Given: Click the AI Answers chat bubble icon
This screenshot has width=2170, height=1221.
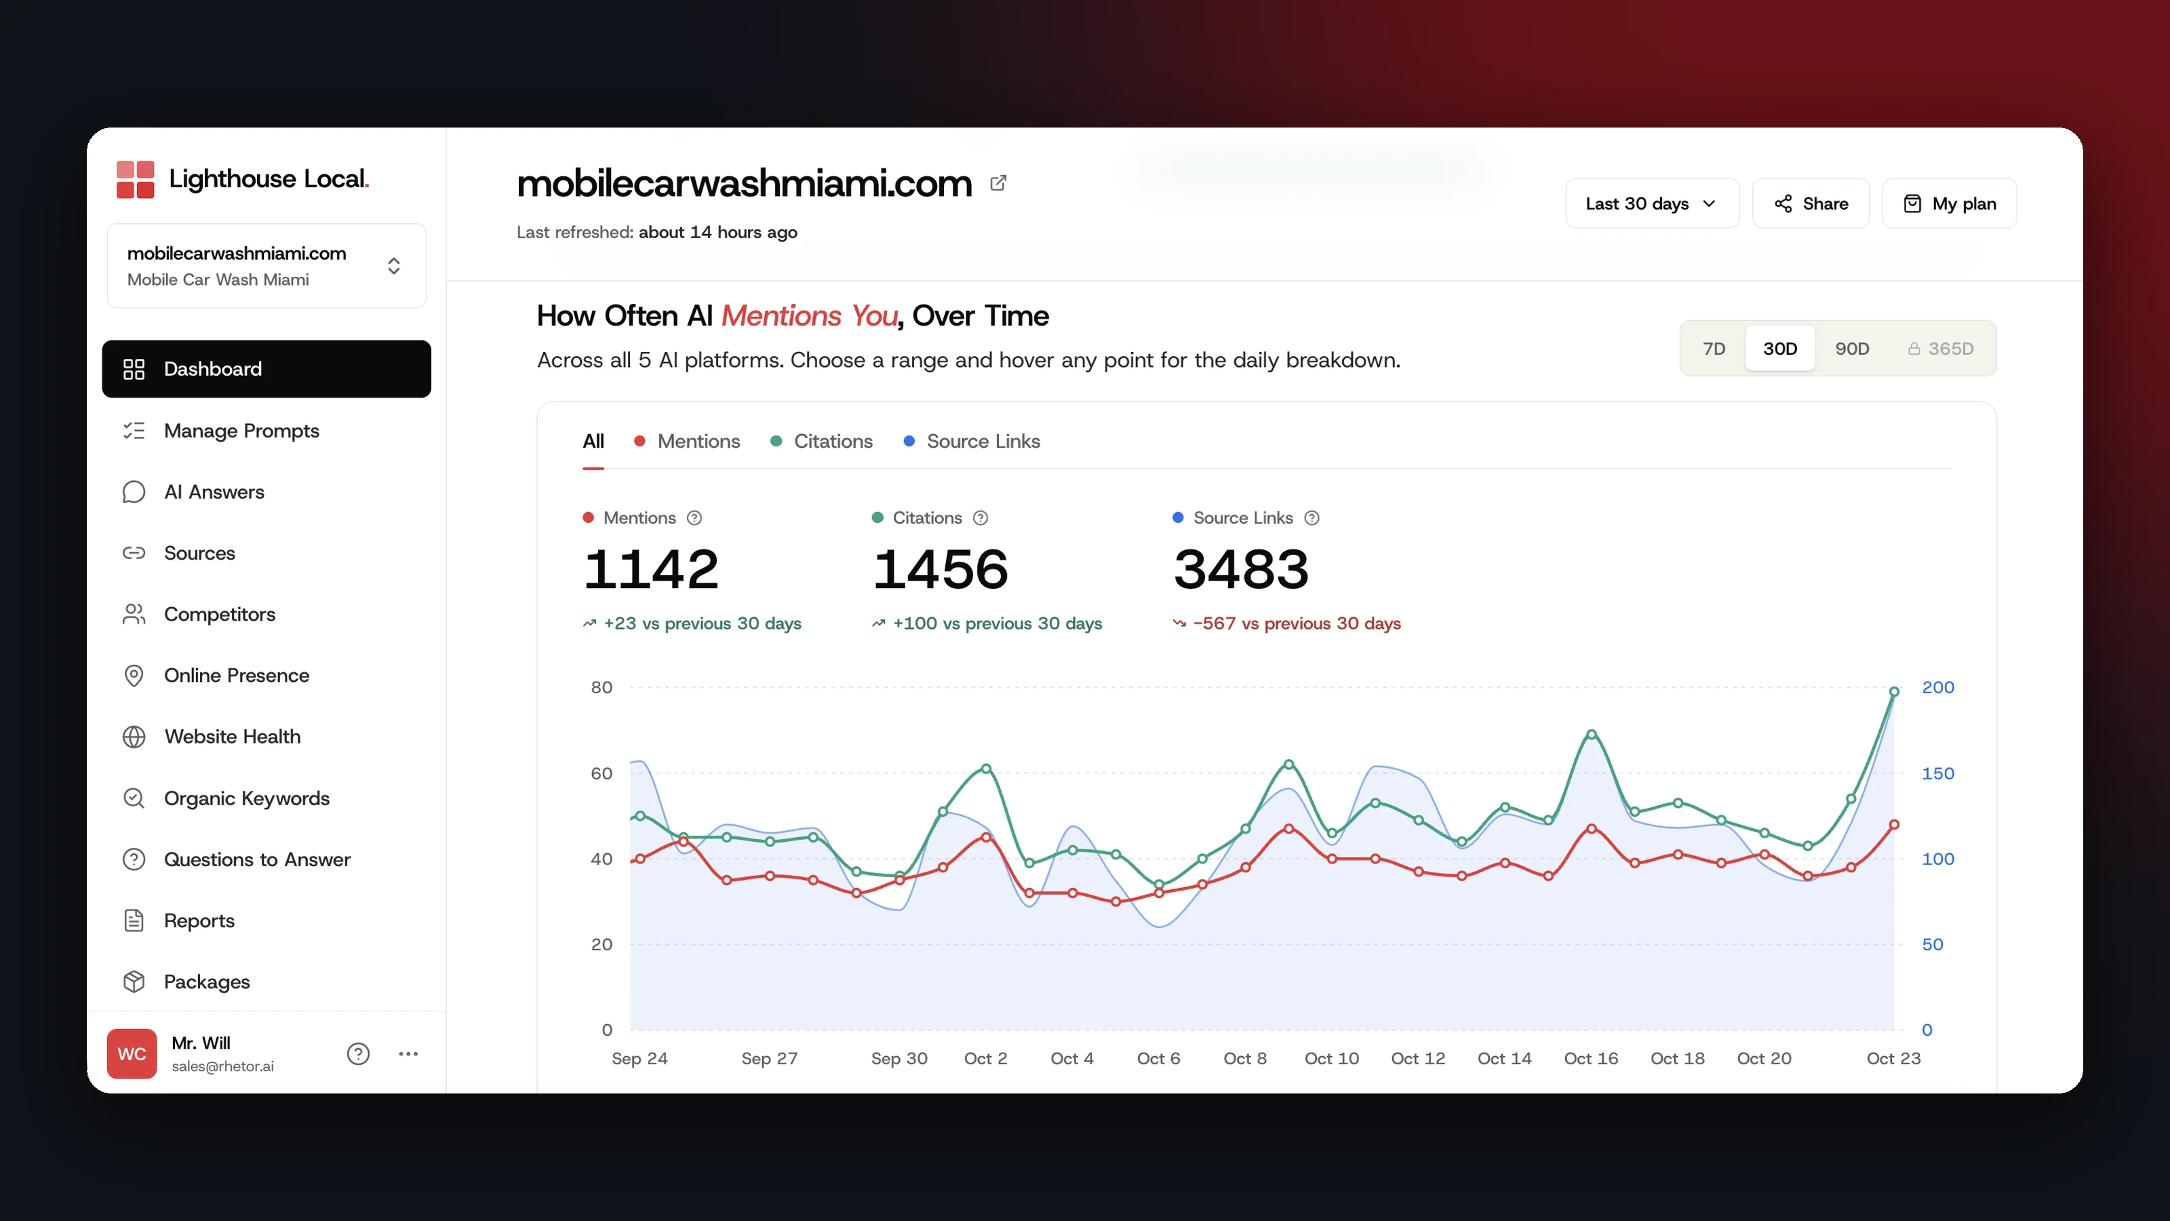Looking at the screenshot, I should coord(134,492).
